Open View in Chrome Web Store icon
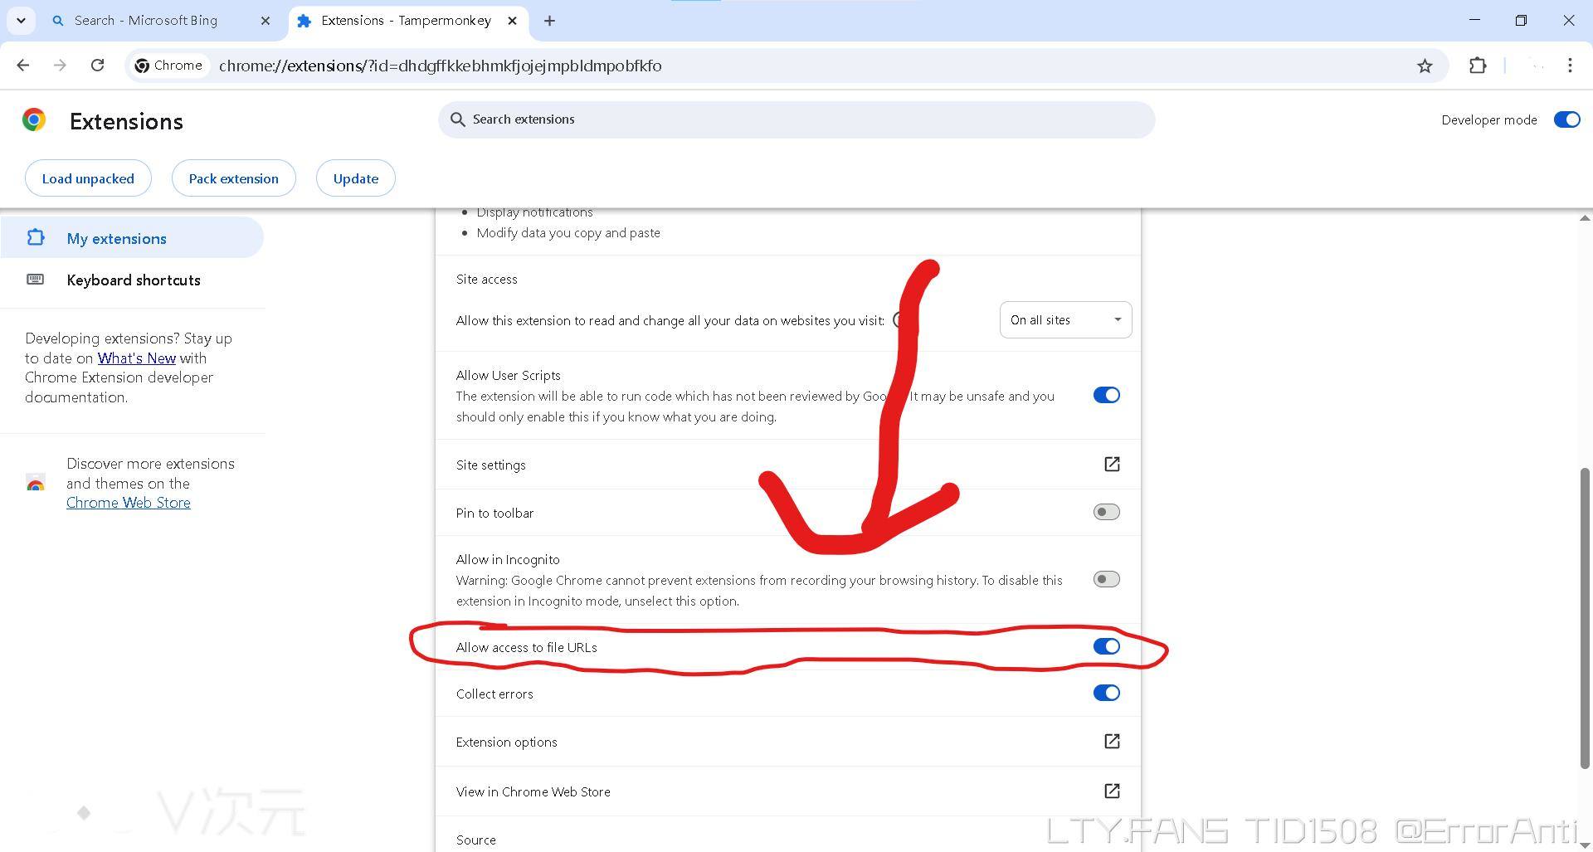This screenshot has width=1593, height=852. [1112, 791]
